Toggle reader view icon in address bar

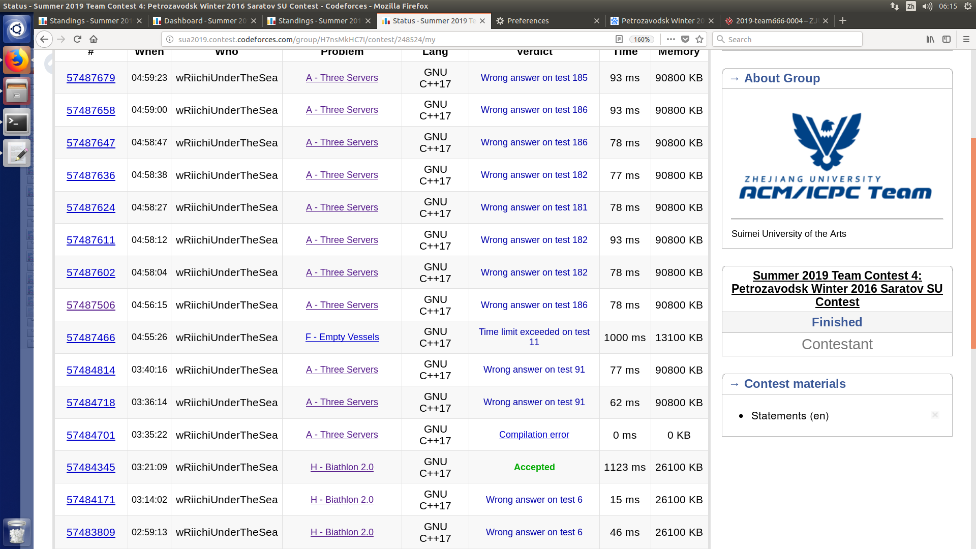click(619, 39)
